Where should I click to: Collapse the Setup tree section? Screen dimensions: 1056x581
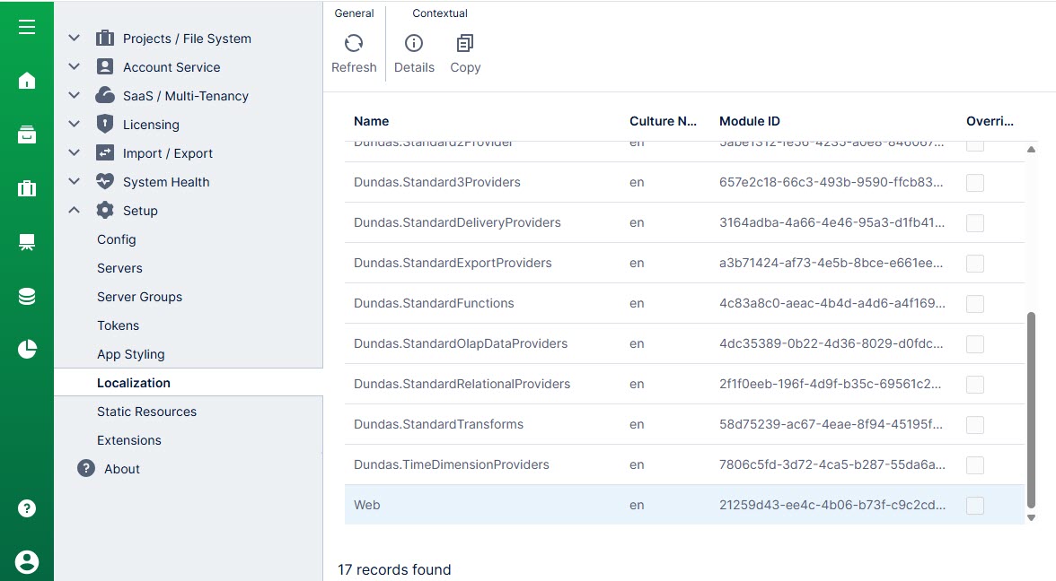(75, 211)
